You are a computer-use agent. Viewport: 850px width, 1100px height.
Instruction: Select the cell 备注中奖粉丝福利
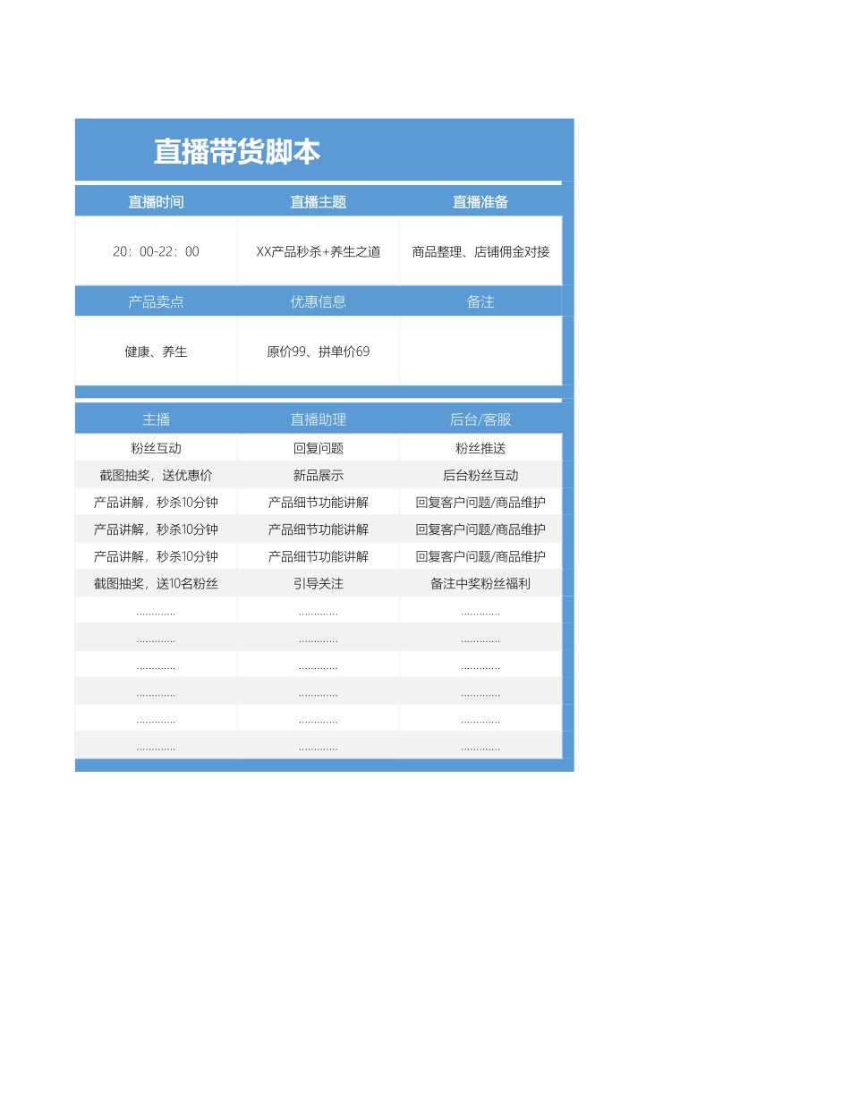pyautogui.click(x=480, y=583)
